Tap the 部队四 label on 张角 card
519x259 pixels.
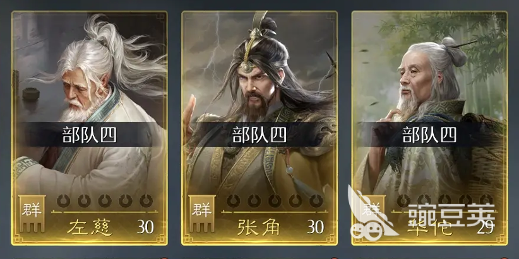259,135
